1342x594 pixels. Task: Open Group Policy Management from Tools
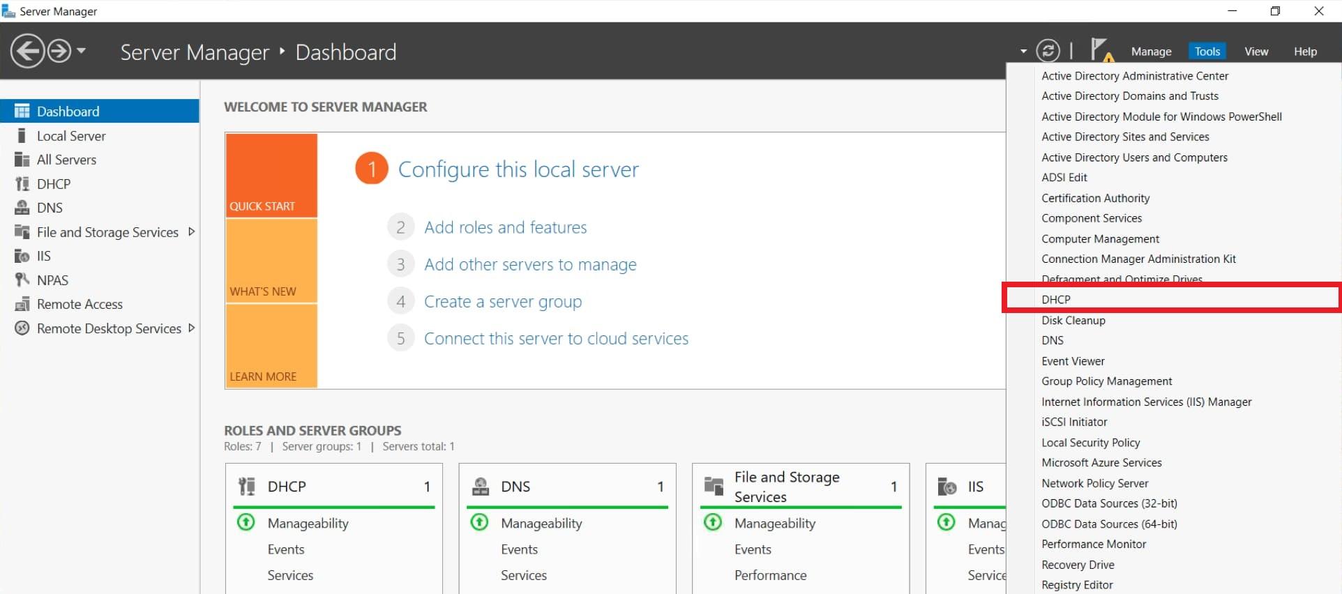coord(1106,381)
